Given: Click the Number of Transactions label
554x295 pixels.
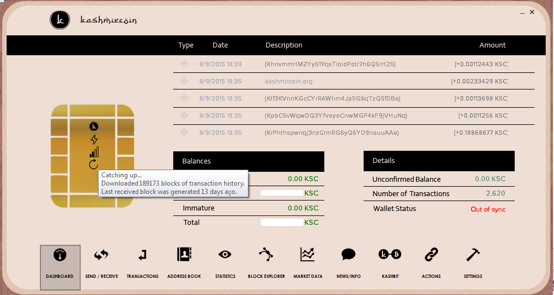Looking at the screenshot, I should (x=411, y=194).
